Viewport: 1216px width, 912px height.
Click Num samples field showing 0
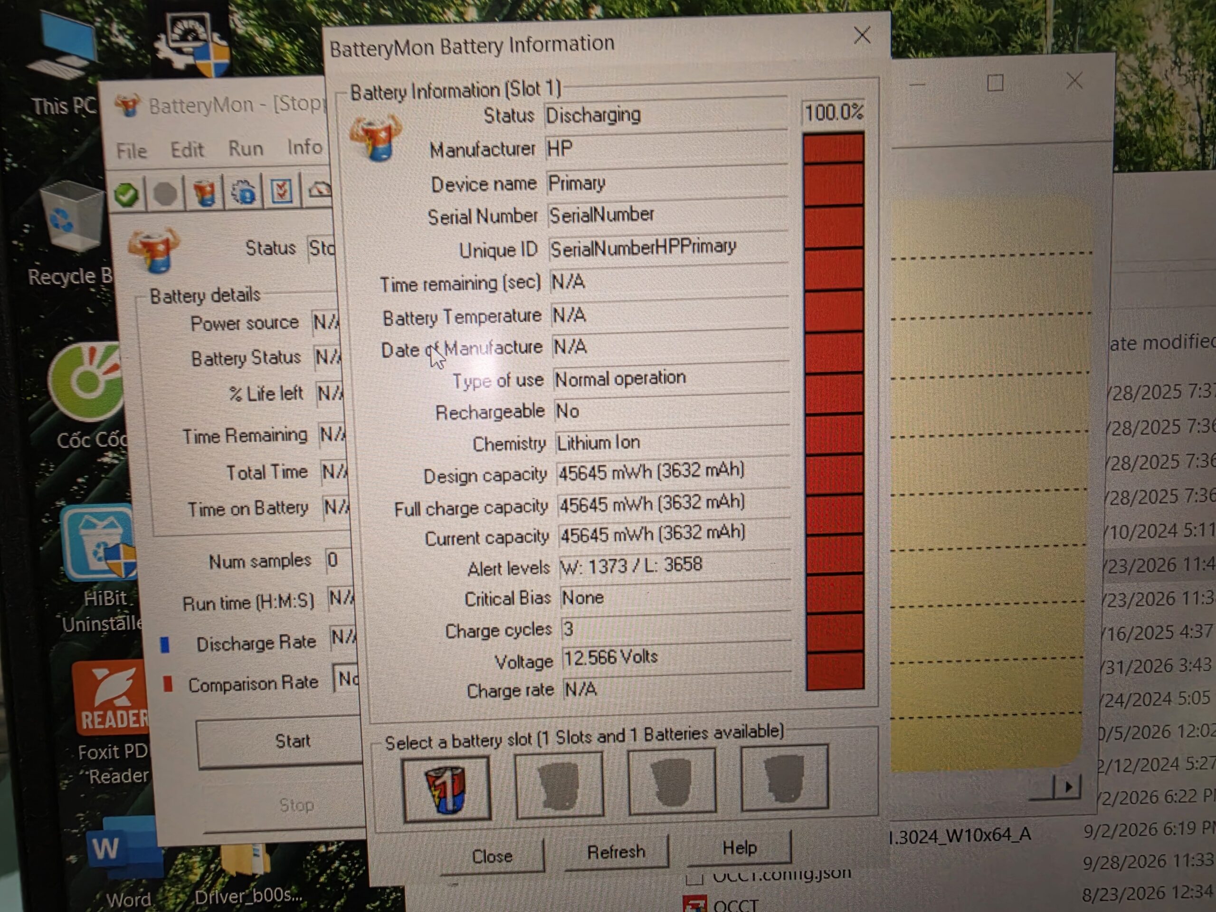[339, 560]
